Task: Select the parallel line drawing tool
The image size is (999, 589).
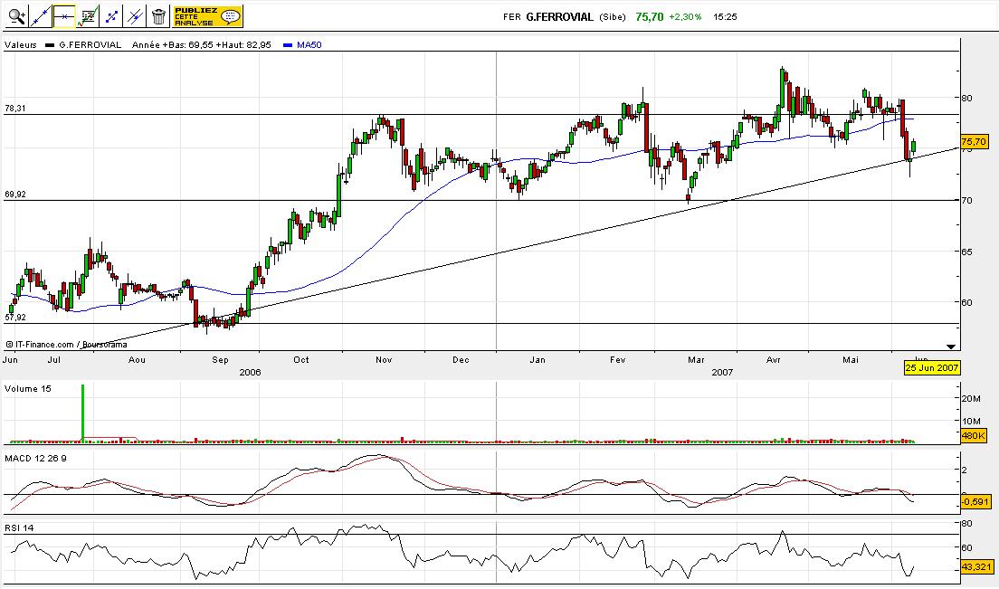Action: 135,16
